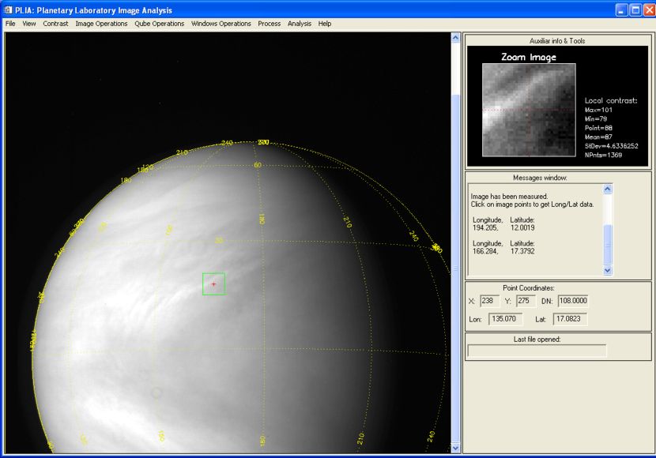Open the Process menu

click(x=269, y=24)
